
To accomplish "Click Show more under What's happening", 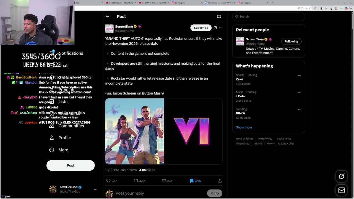I will 244,127.
